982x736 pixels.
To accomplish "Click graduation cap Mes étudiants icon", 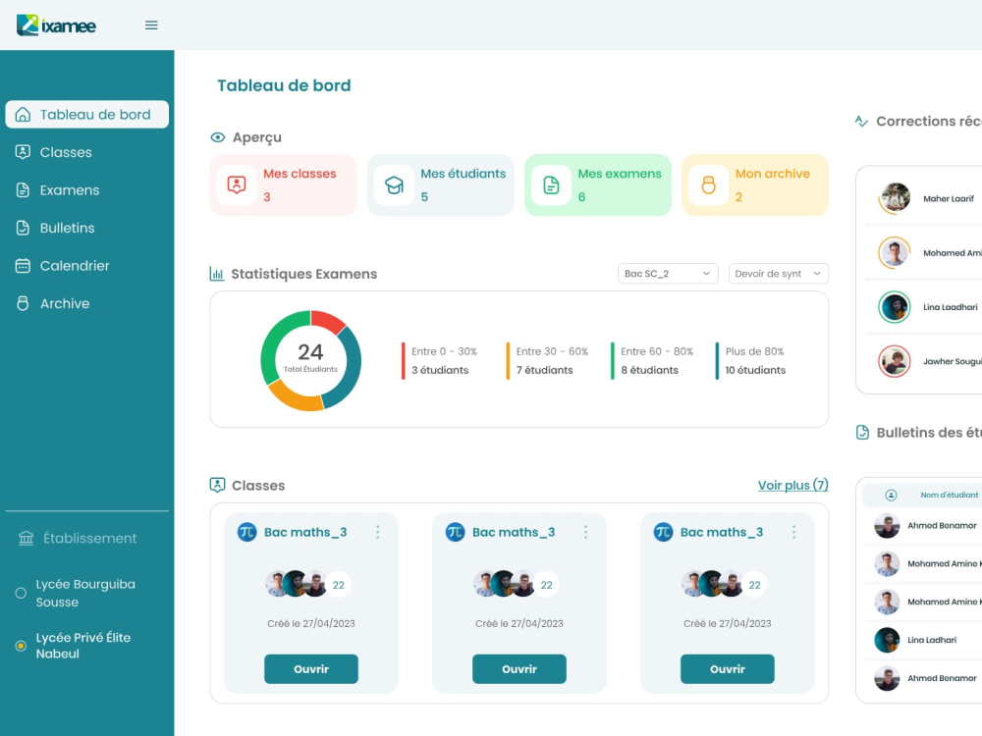I will [394, 185].
